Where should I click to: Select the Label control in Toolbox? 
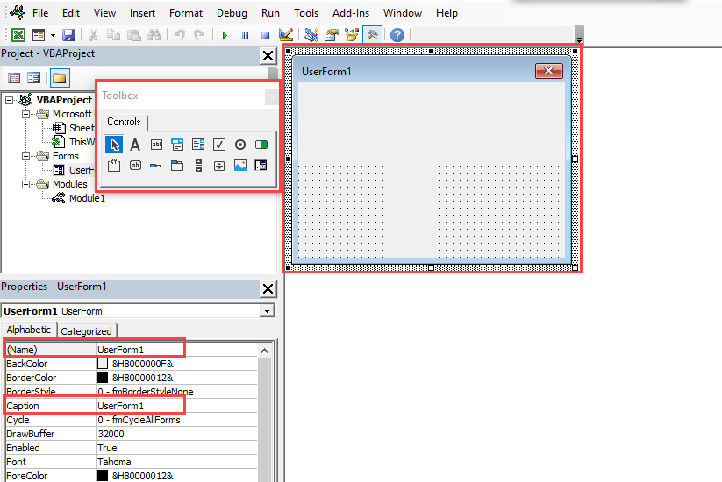[x=135, y=145]
